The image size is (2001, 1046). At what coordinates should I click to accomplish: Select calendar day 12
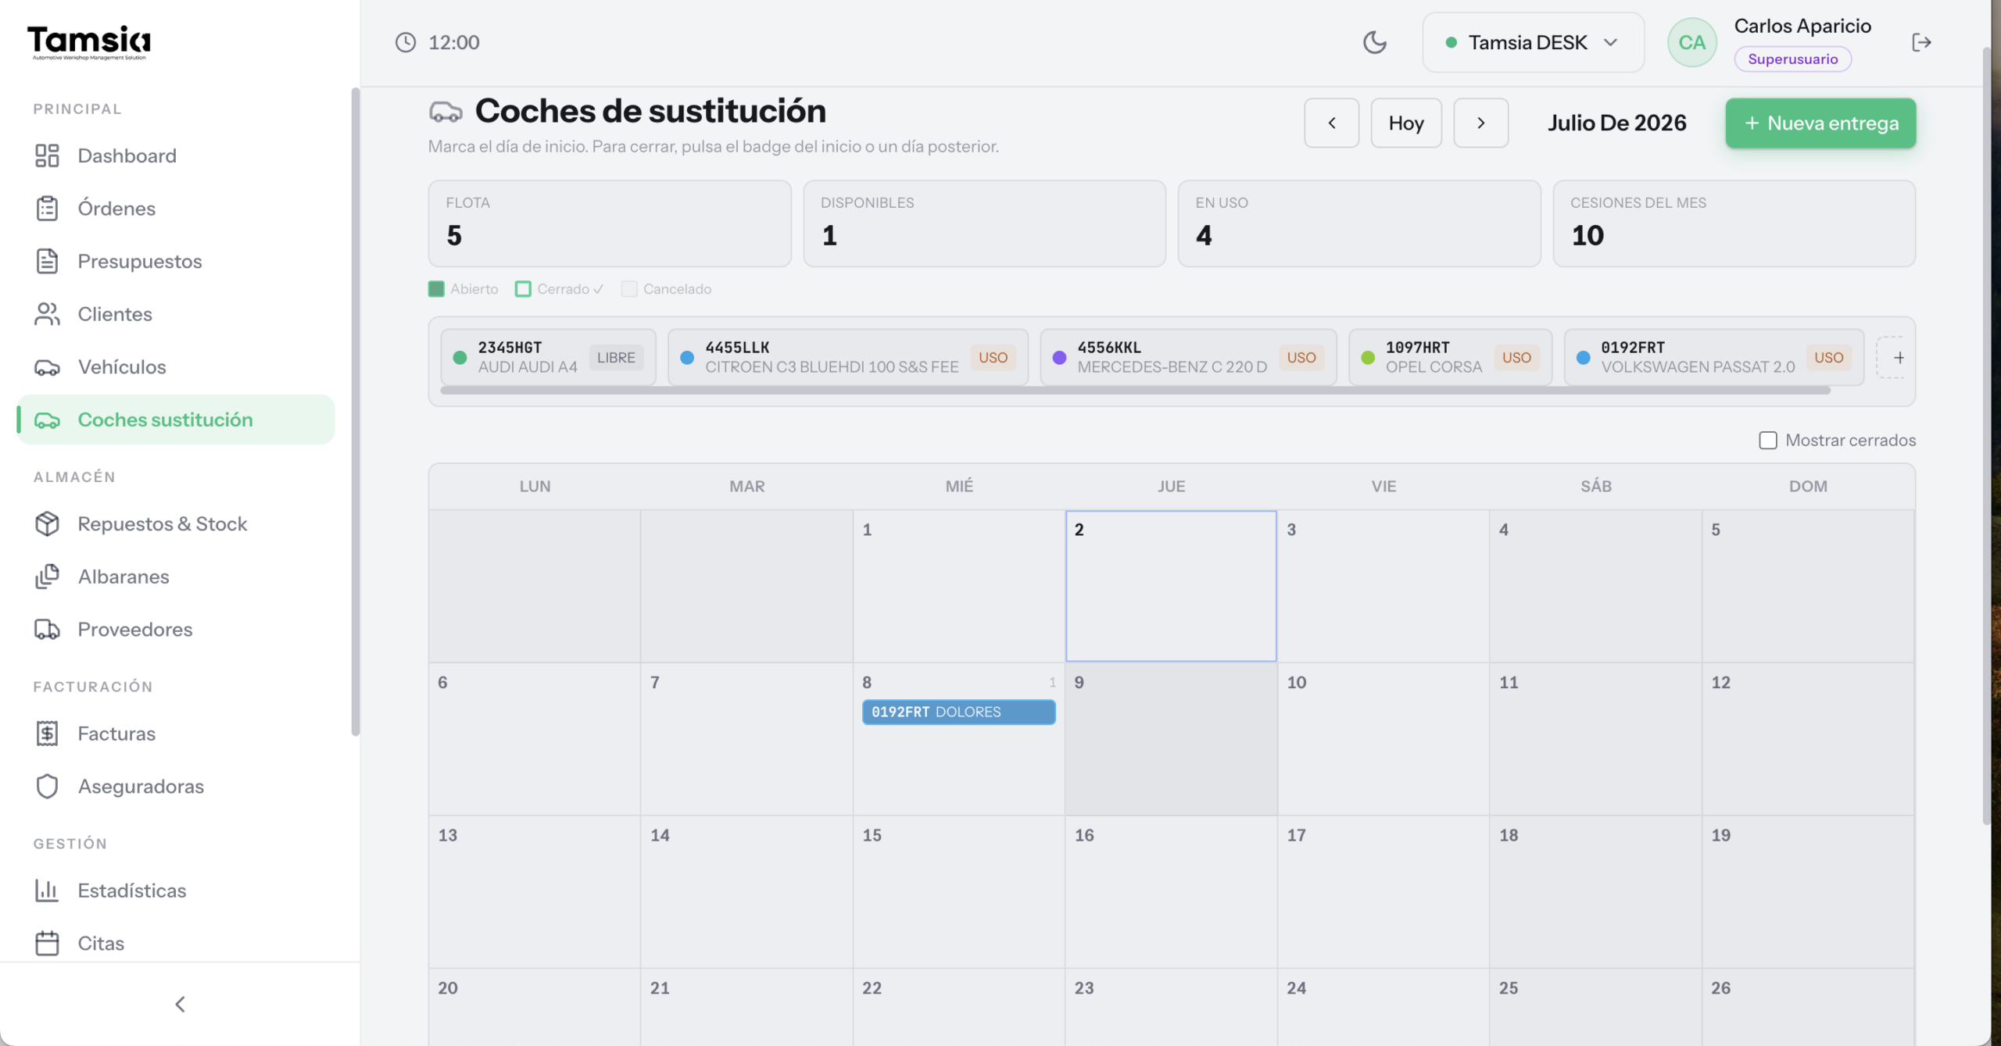(1808, 739)
